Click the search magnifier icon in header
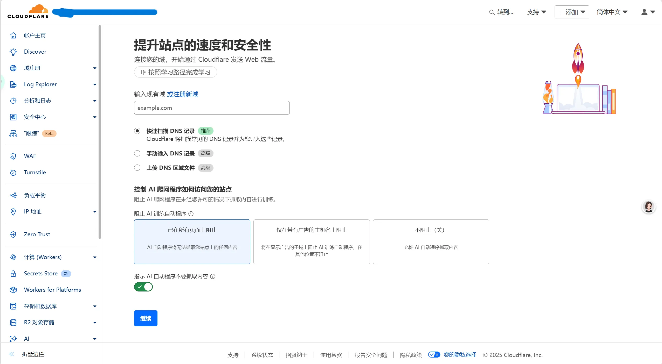Screen dimensions: 662x364 [x=492, y=12]
